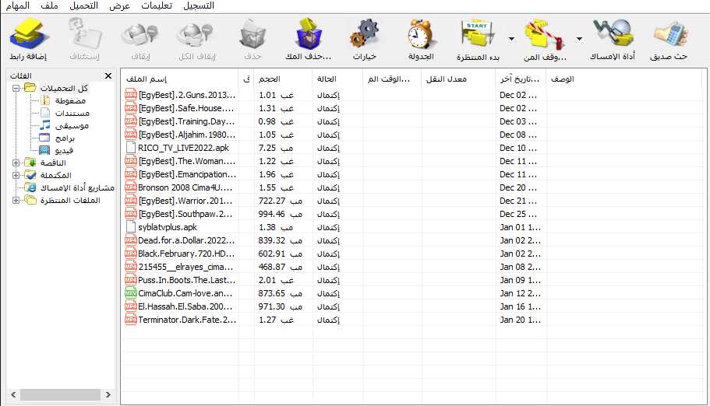Expand the الناقصة (Unfinished) tree node
Viewport: 710px width, 406px height.
[x=16, y=163]
